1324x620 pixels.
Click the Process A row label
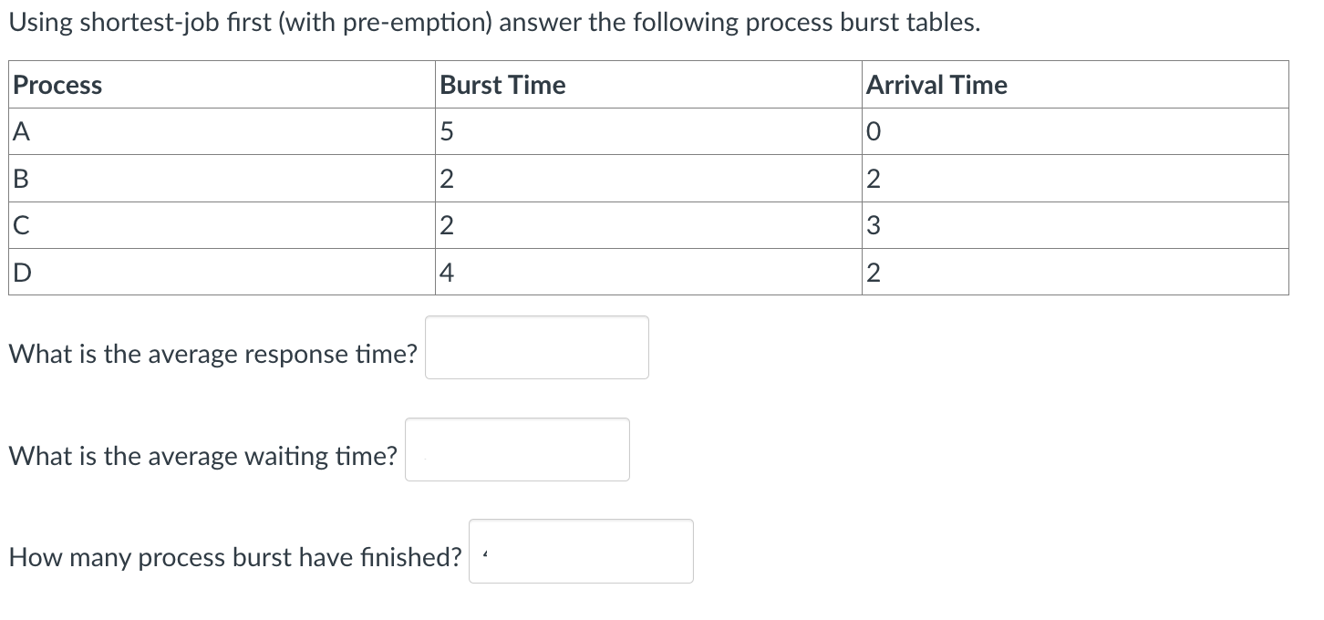[19, 131]
